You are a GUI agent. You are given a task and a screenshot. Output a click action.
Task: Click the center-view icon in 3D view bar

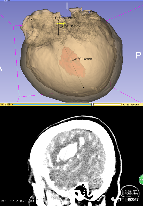point(9,1)
